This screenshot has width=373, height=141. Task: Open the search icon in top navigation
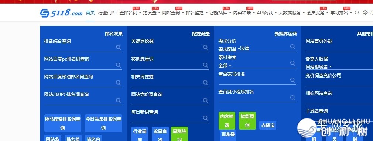click(x=357, y=13)
